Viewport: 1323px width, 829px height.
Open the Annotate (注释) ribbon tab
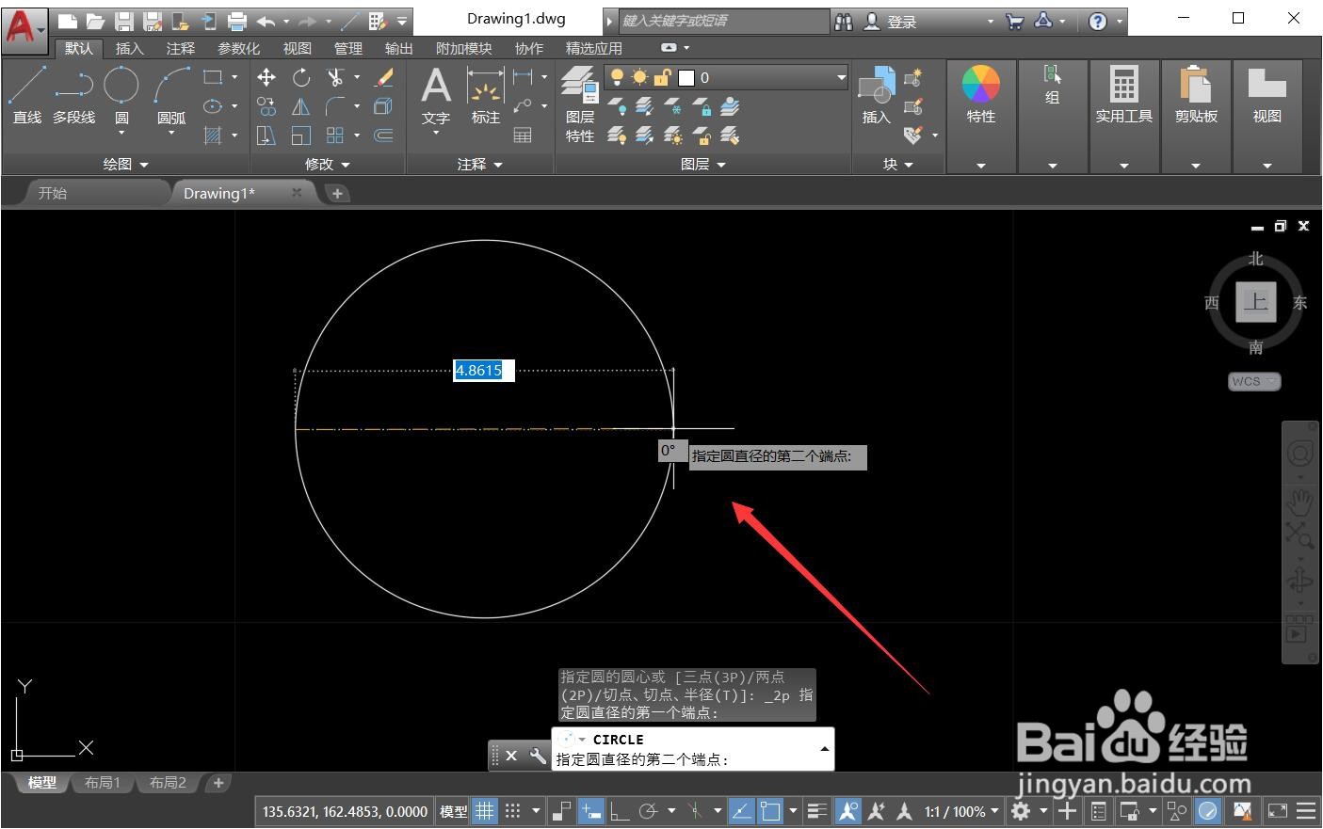180,48
